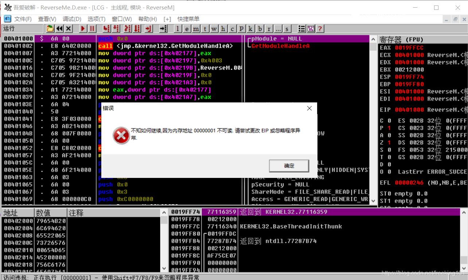Click 确定 in the error dialog
The image size is (468, 280).
coord(289,166)
